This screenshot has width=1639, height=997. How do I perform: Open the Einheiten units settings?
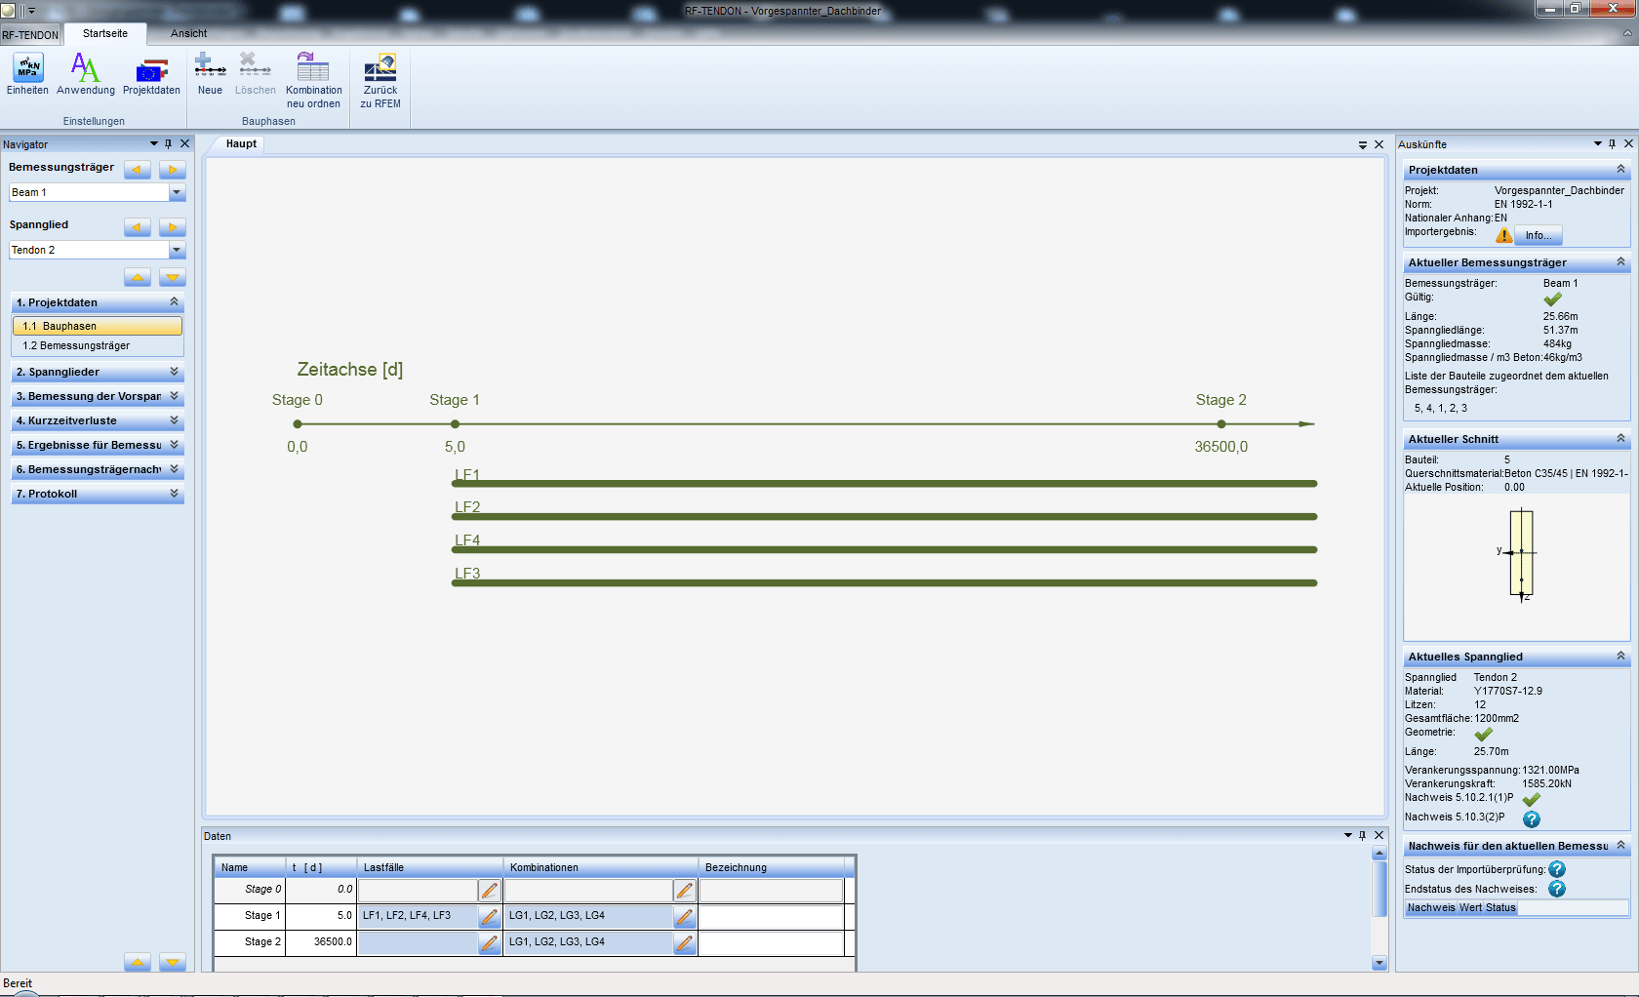27,74
